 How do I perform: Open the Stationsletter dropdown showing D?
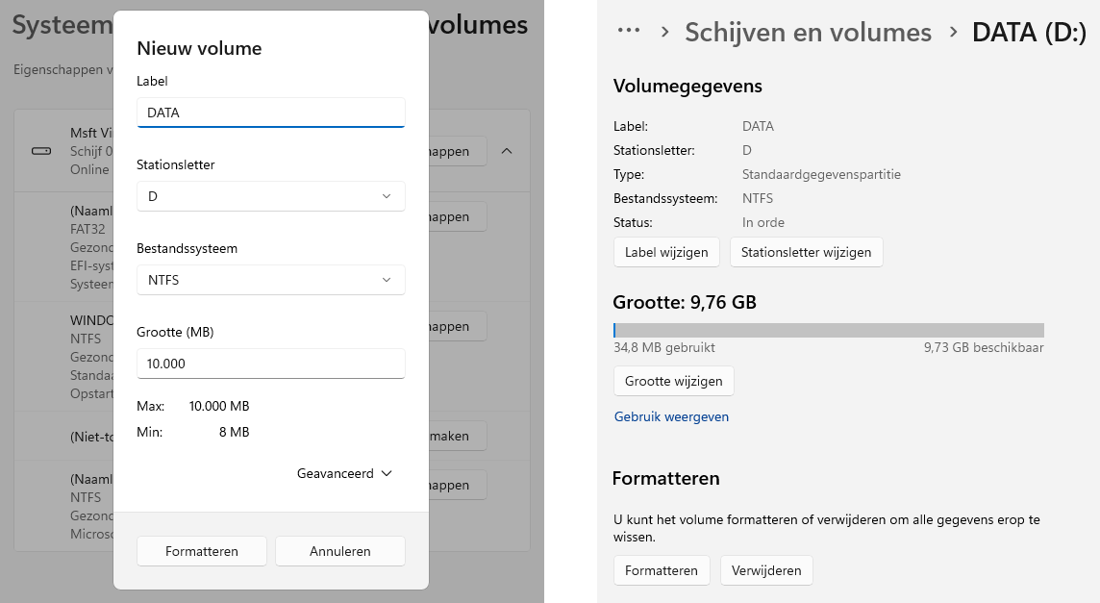coord(271,196)
